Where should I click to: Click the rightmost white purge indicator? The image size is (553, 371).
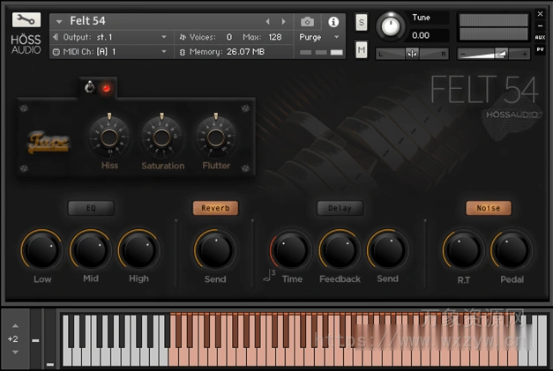click(336, 52)
